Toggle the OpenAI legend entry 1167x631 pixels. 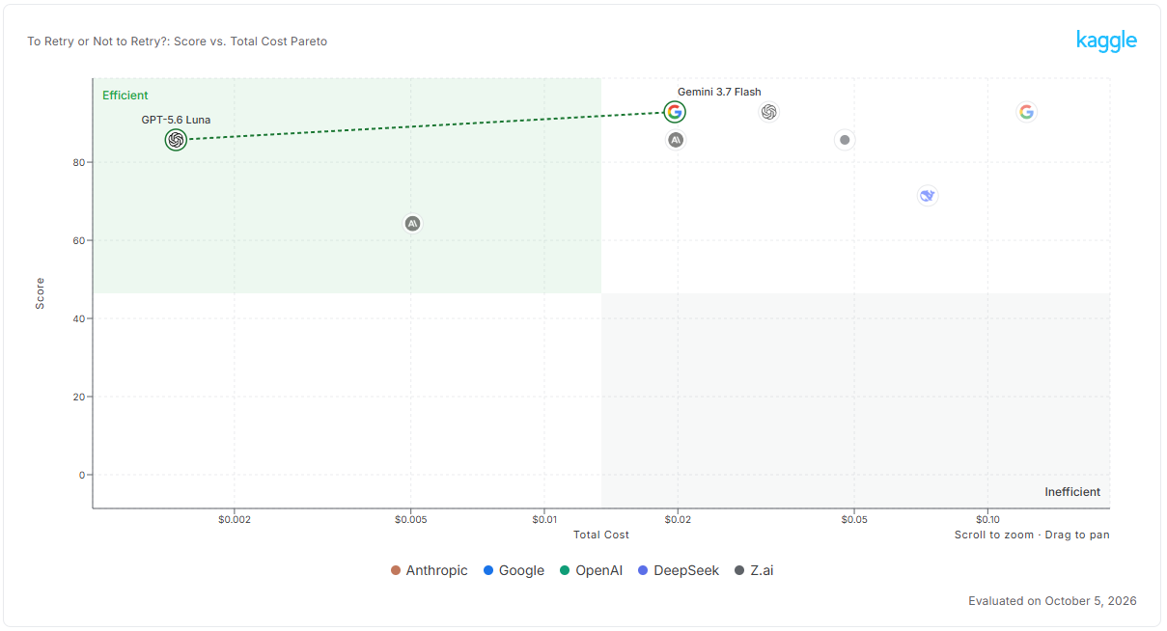[x=591, y=570]
